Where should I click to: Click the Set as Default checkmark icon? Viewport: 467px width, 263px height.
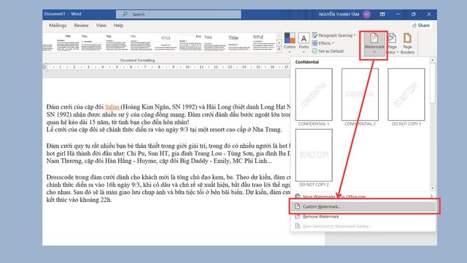tap(314, 51)
